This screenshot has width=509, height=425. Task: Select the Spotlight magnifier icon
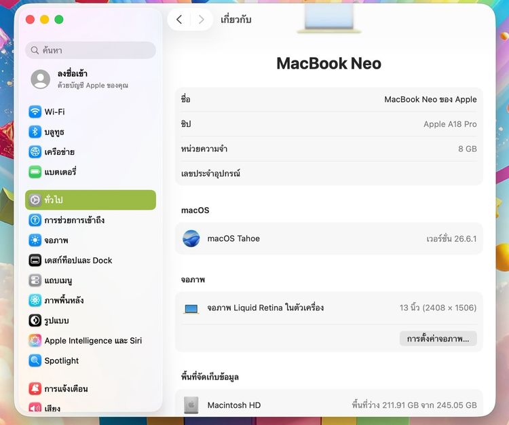[x=35, y=361]
